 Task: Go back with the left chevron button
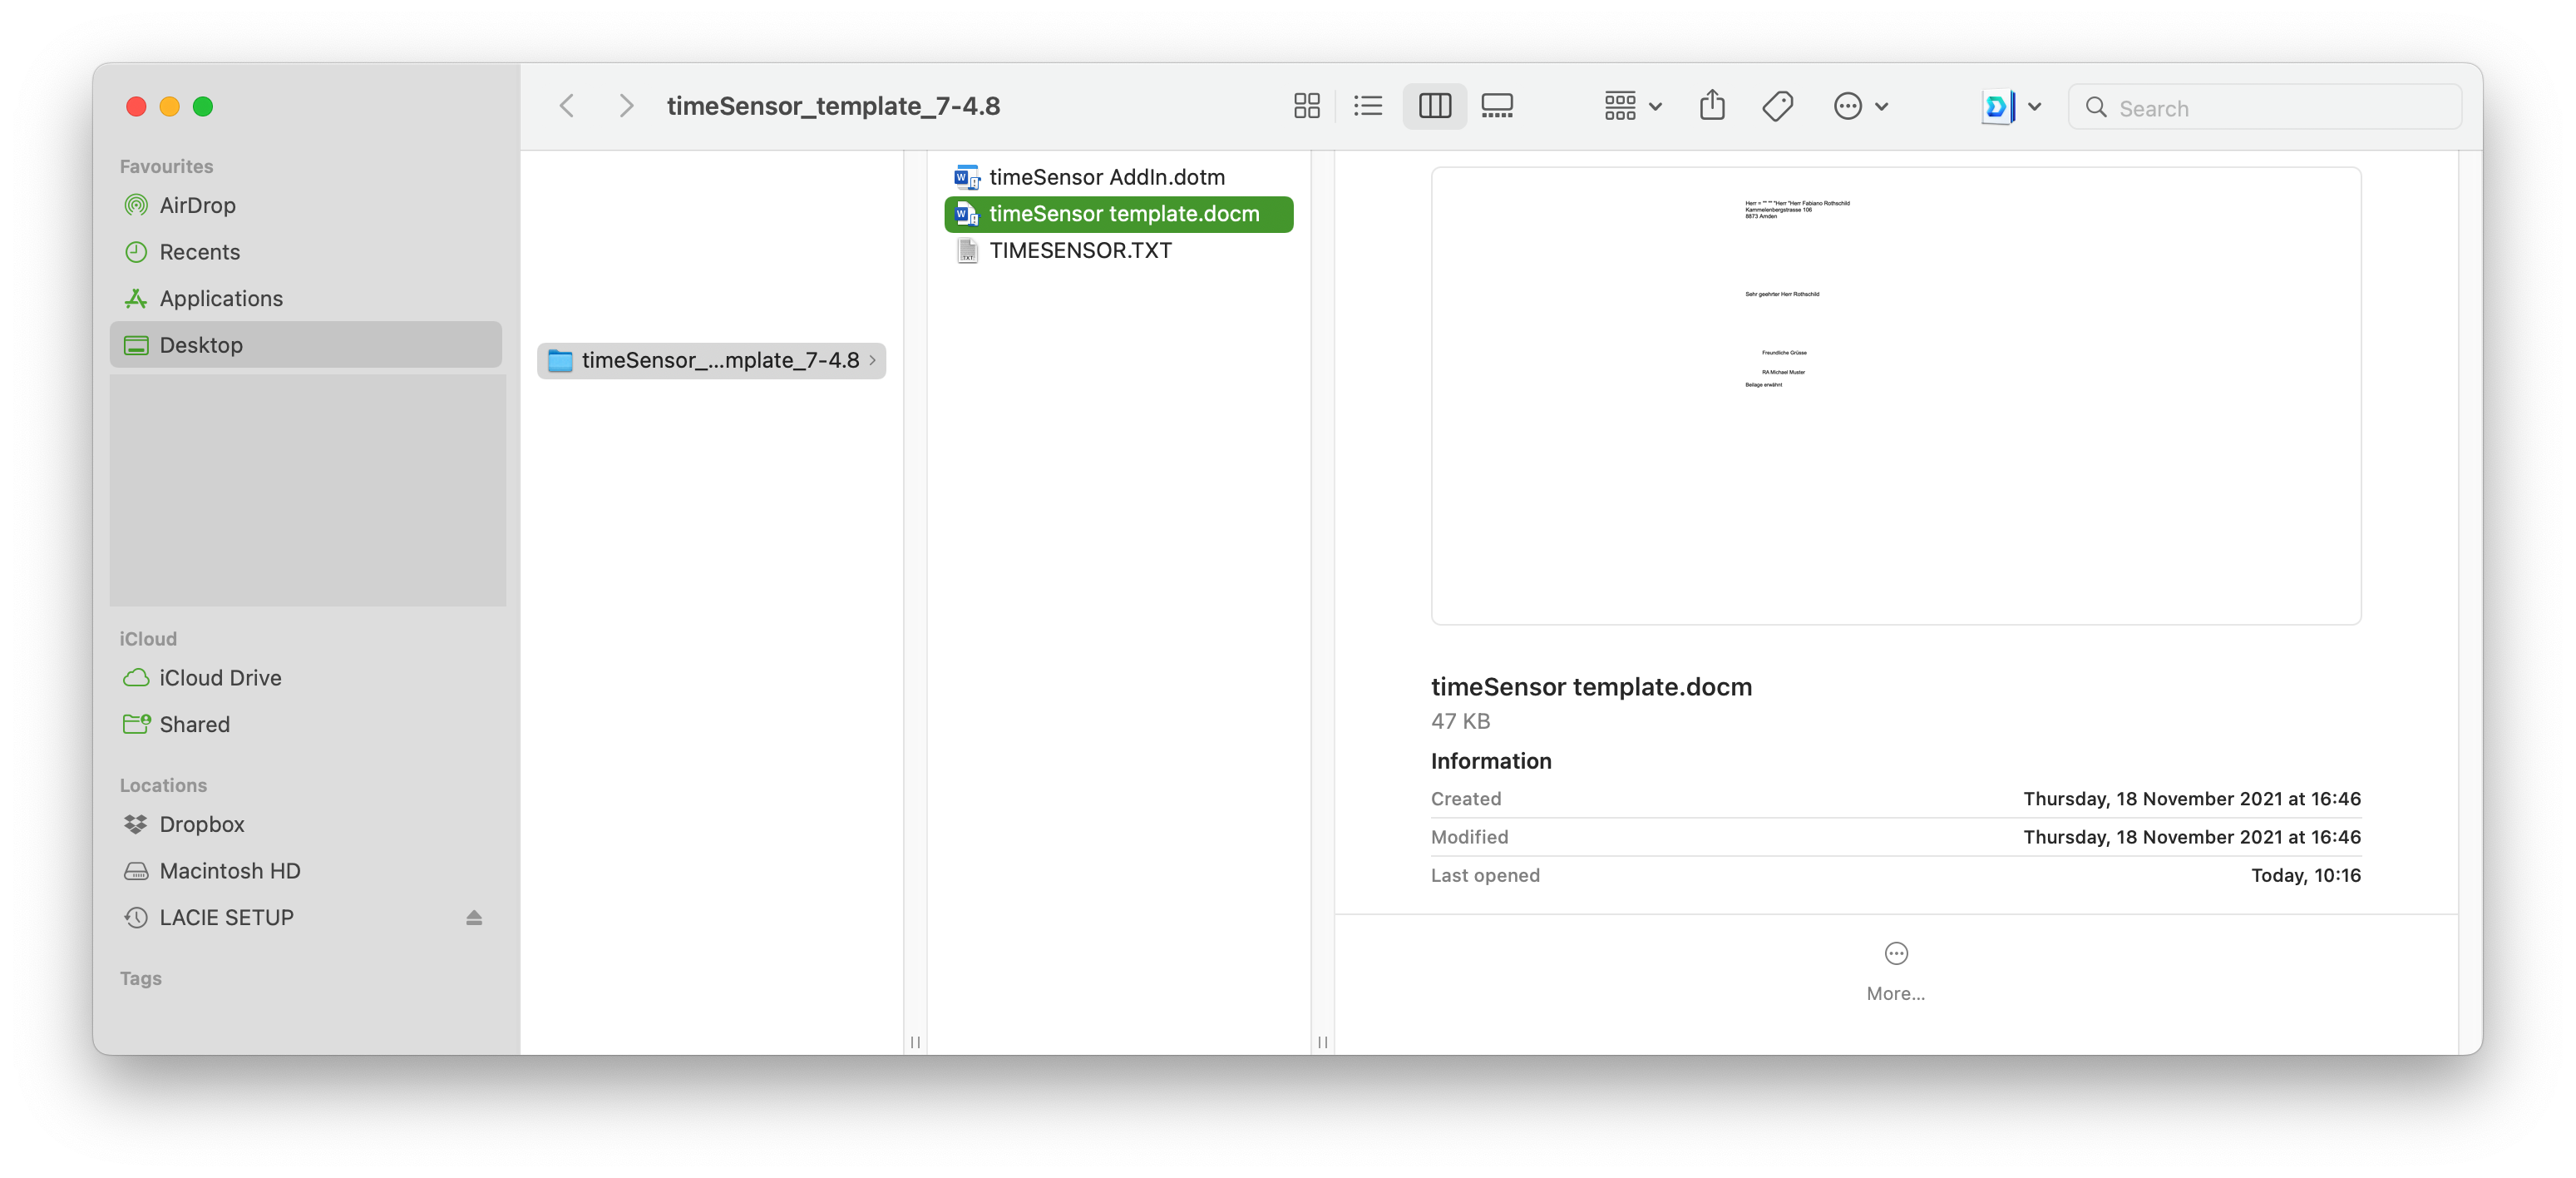tap(567, 106)
